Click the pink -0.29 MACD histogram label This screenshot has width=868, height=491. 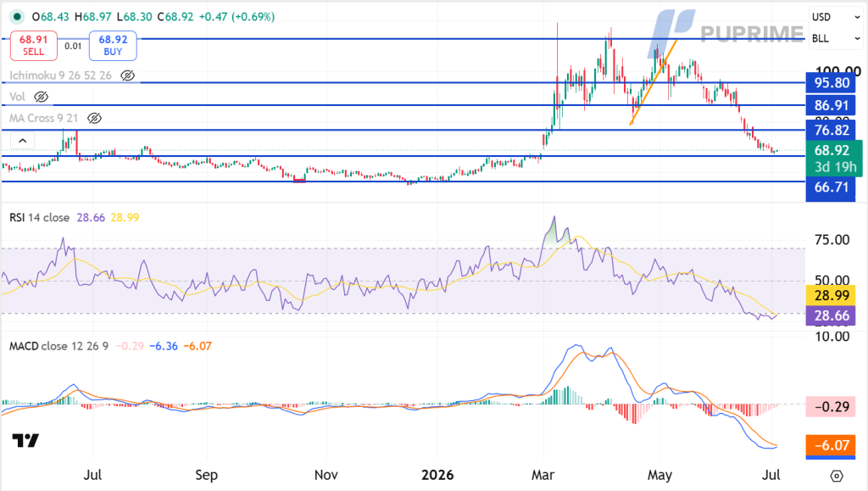(831, 407)
